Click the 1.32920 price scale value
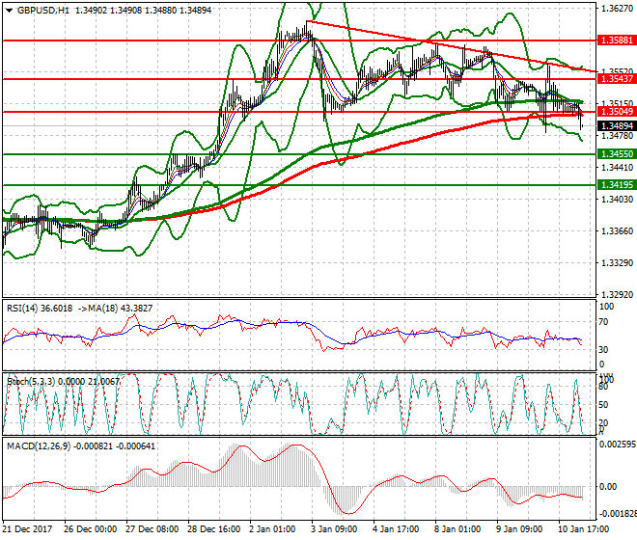Image resolution: width=637 pixels, height=540 pixels. (617, 294)
